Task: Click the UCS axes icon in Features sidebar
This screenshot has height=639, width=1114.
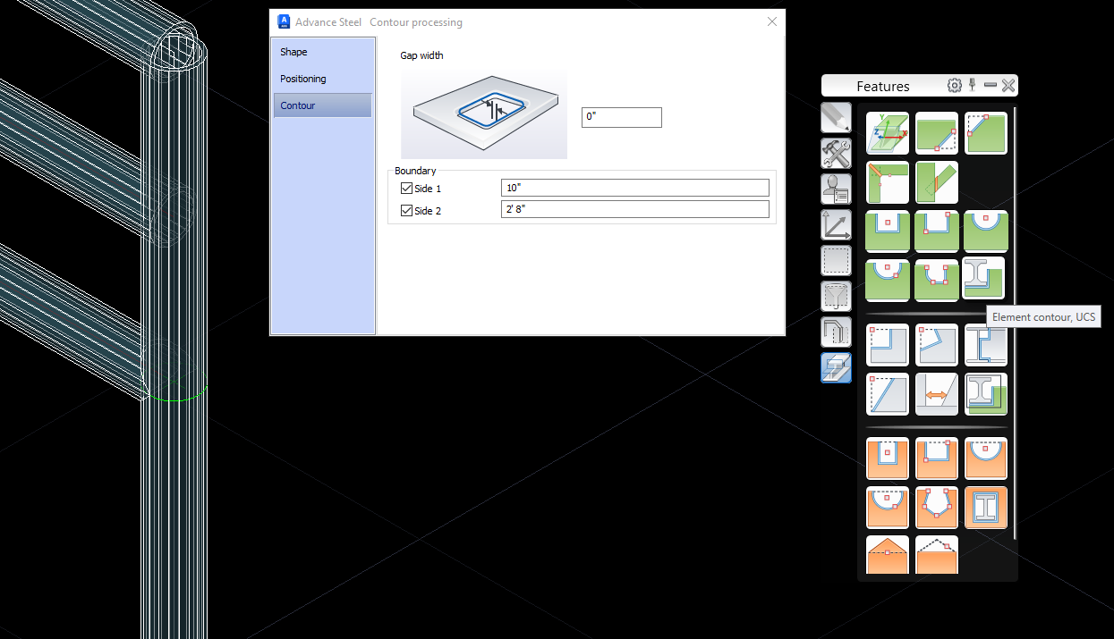Action: pyautogui.click(x=836, y=224)
